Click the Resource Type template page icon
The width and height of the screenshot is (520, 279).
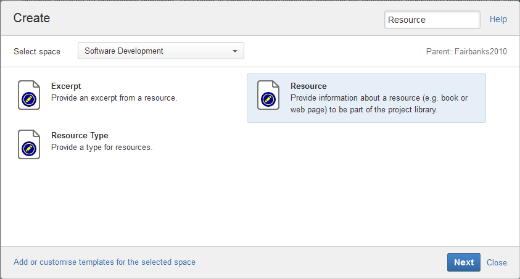pos(29,144)
